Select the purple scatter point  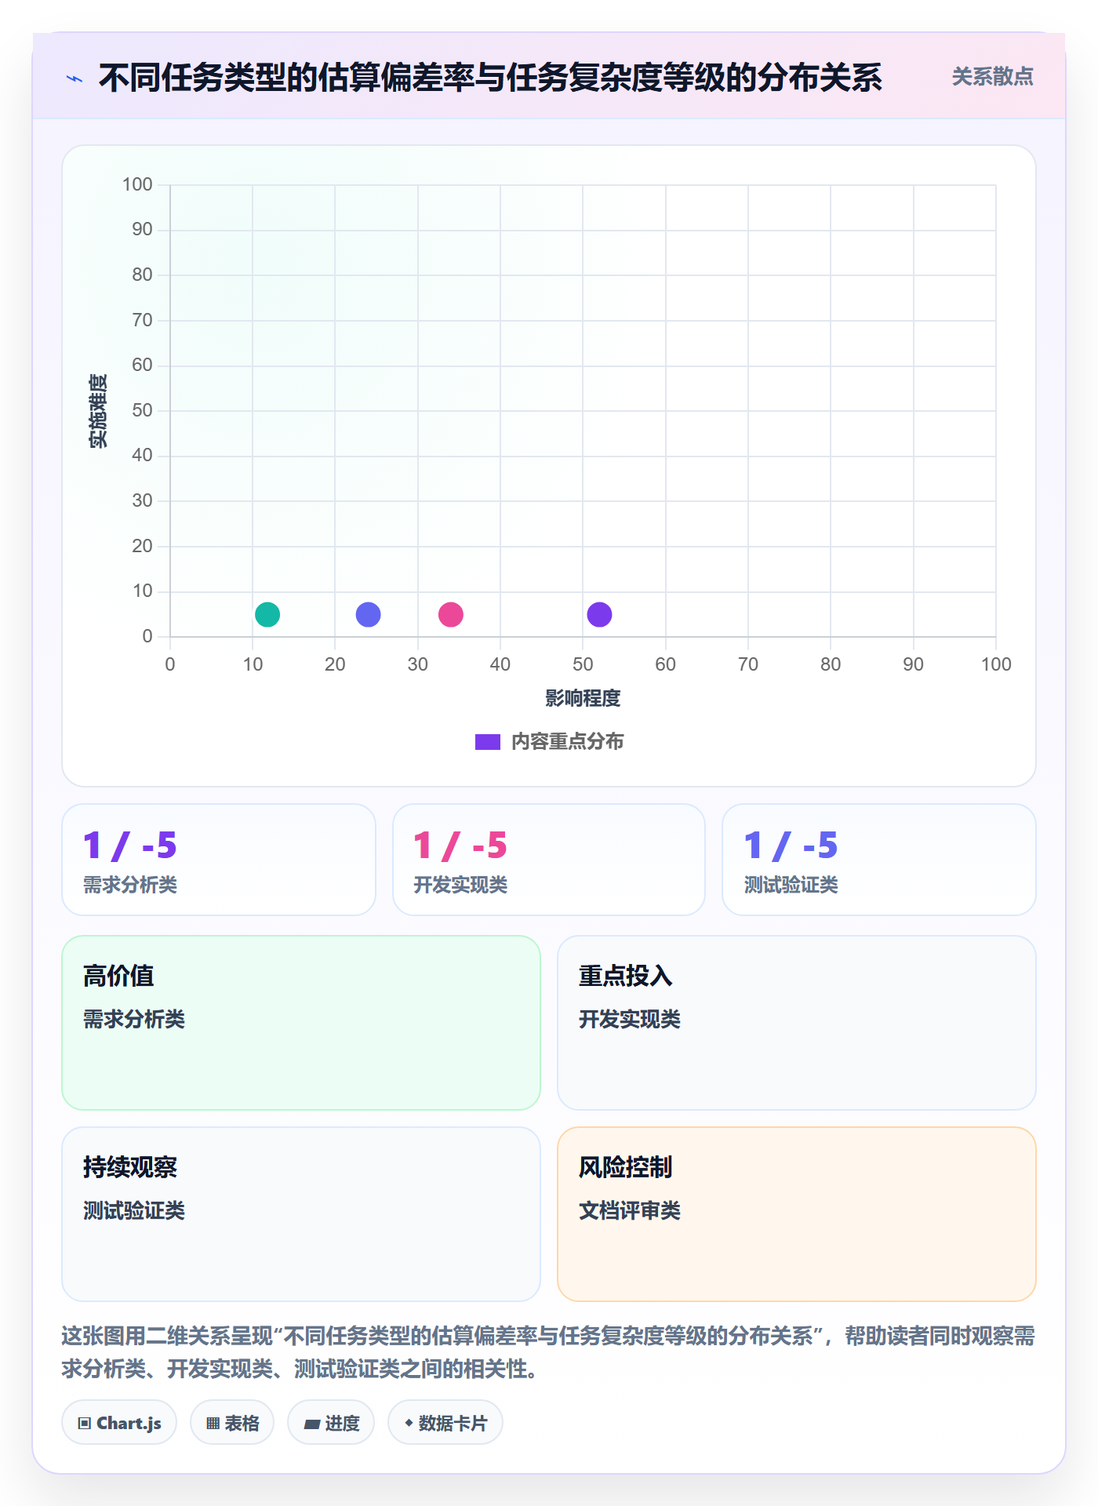[599, 614]
